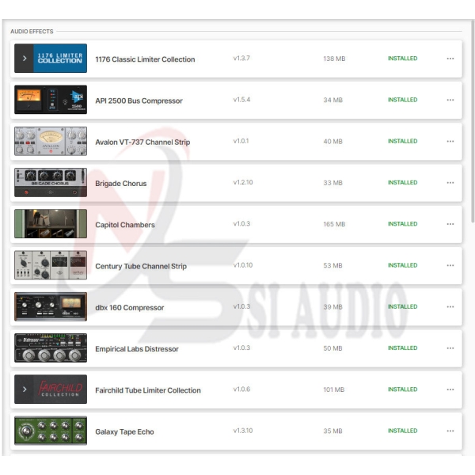Click version v1.0.10 of Century Tube Channel Strip
Screen dimensions: 475x475
[243, 265]
